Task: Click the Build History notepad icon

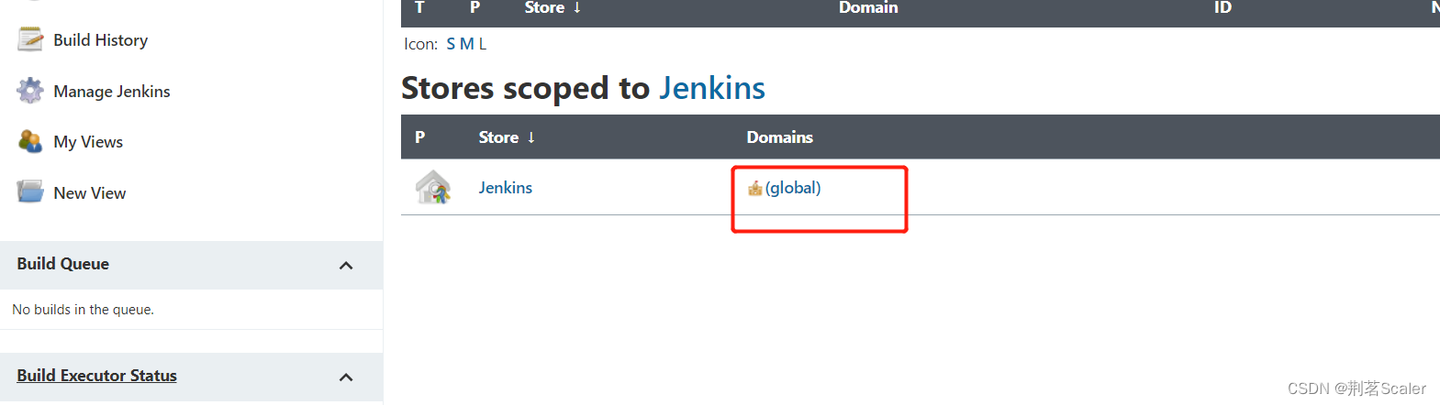Action: [30, 39]
